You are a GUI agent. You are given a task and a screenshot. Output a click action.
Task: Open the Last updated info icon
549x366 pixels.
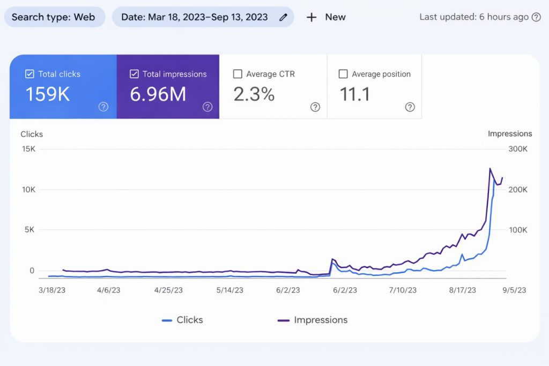click(536, 17)
